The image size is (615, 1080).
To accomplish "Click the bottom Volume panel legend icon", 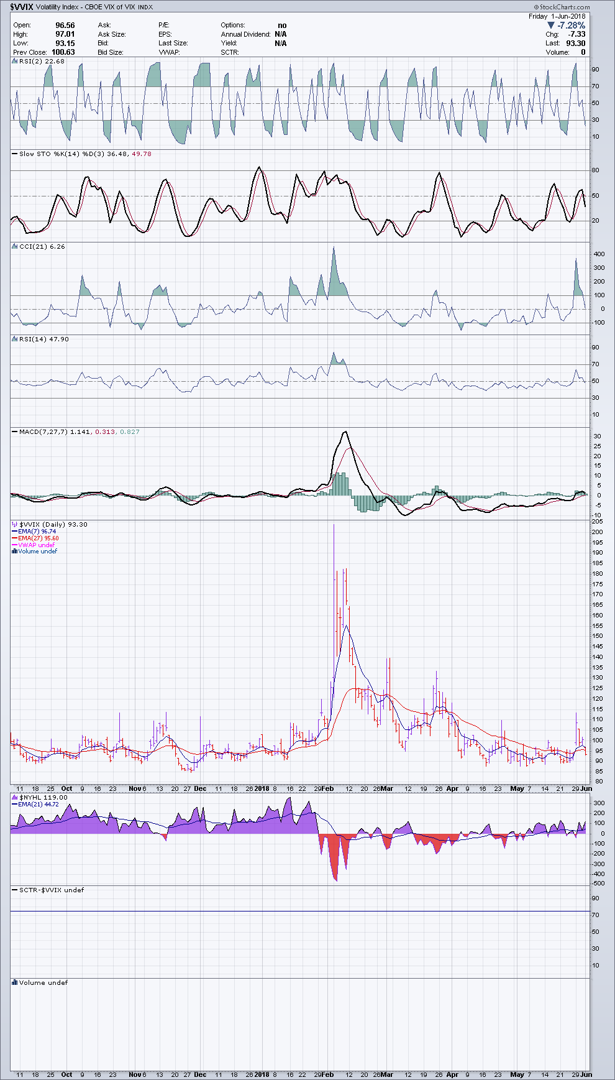I will coord(15,983).
